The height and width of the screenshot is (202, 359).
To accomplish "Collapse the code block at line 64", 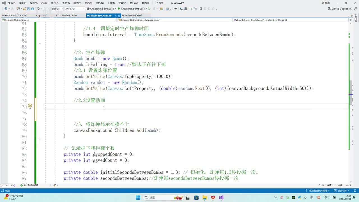I will click(40, 43).
